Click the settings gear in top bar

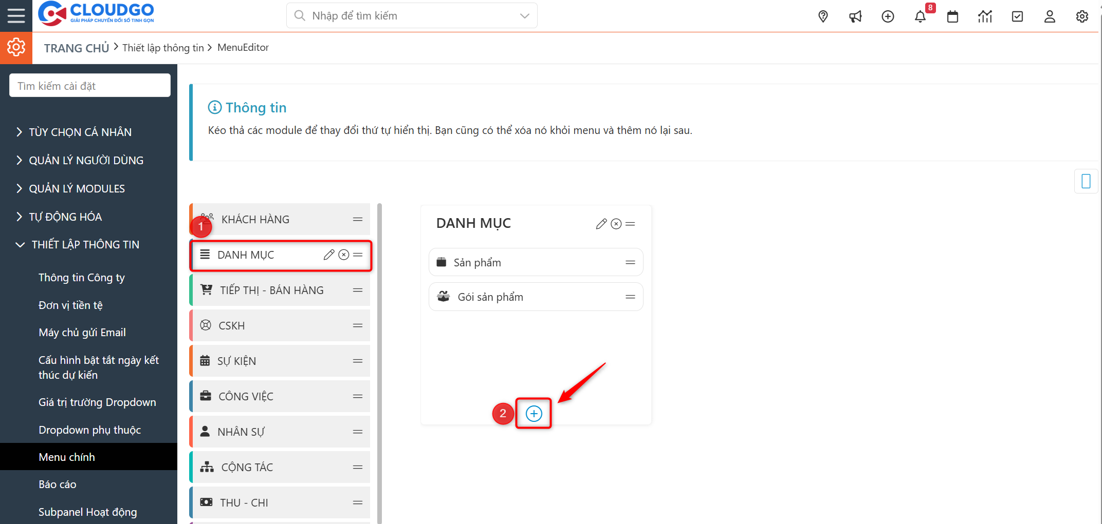click(x=1082, y=16)
